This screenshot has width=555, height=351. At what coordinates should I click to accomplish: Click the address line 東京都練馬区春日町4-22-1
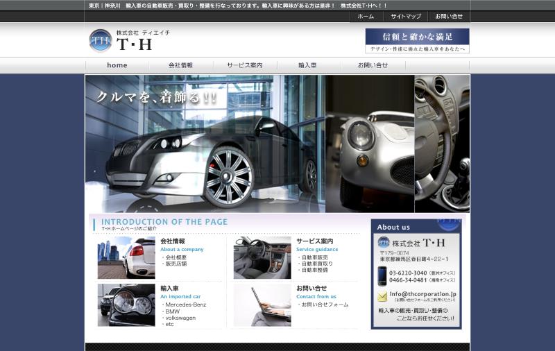(414, 259)
